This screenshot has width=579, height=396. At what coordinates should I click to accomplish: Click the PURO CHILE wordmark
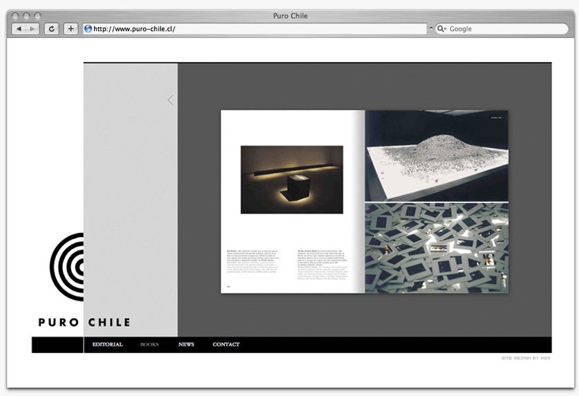[x=84, y=322]
